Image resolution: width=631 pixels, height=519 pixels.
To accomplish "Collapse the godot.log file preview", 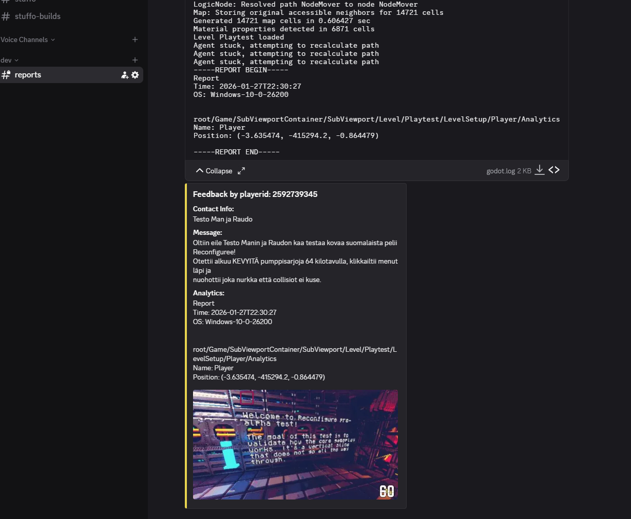I will click(x=214, y=171).
